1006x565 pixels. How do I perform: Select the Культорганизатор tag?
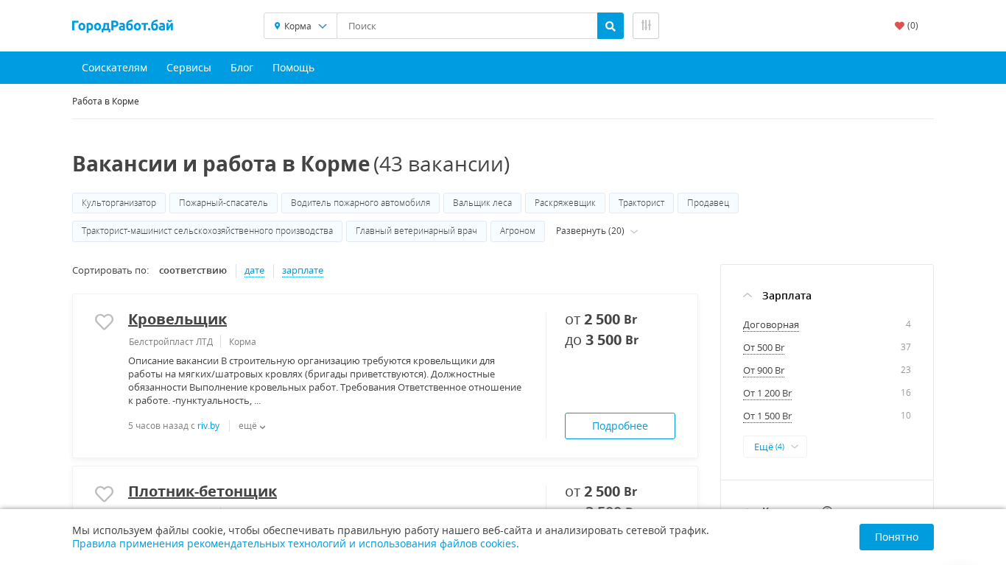(119, 203)
